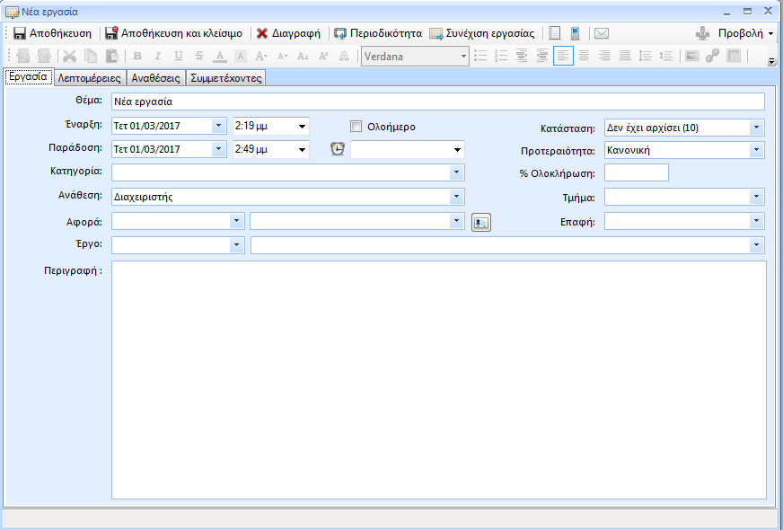The image size is (783, 530).
Task: Click the mobile phone icon in toolbar
Action: (575, 33)
